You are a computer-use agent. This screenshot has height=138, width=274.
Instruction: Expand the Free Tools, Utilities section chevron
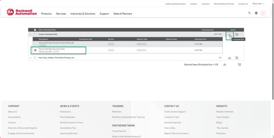(30, 58)
